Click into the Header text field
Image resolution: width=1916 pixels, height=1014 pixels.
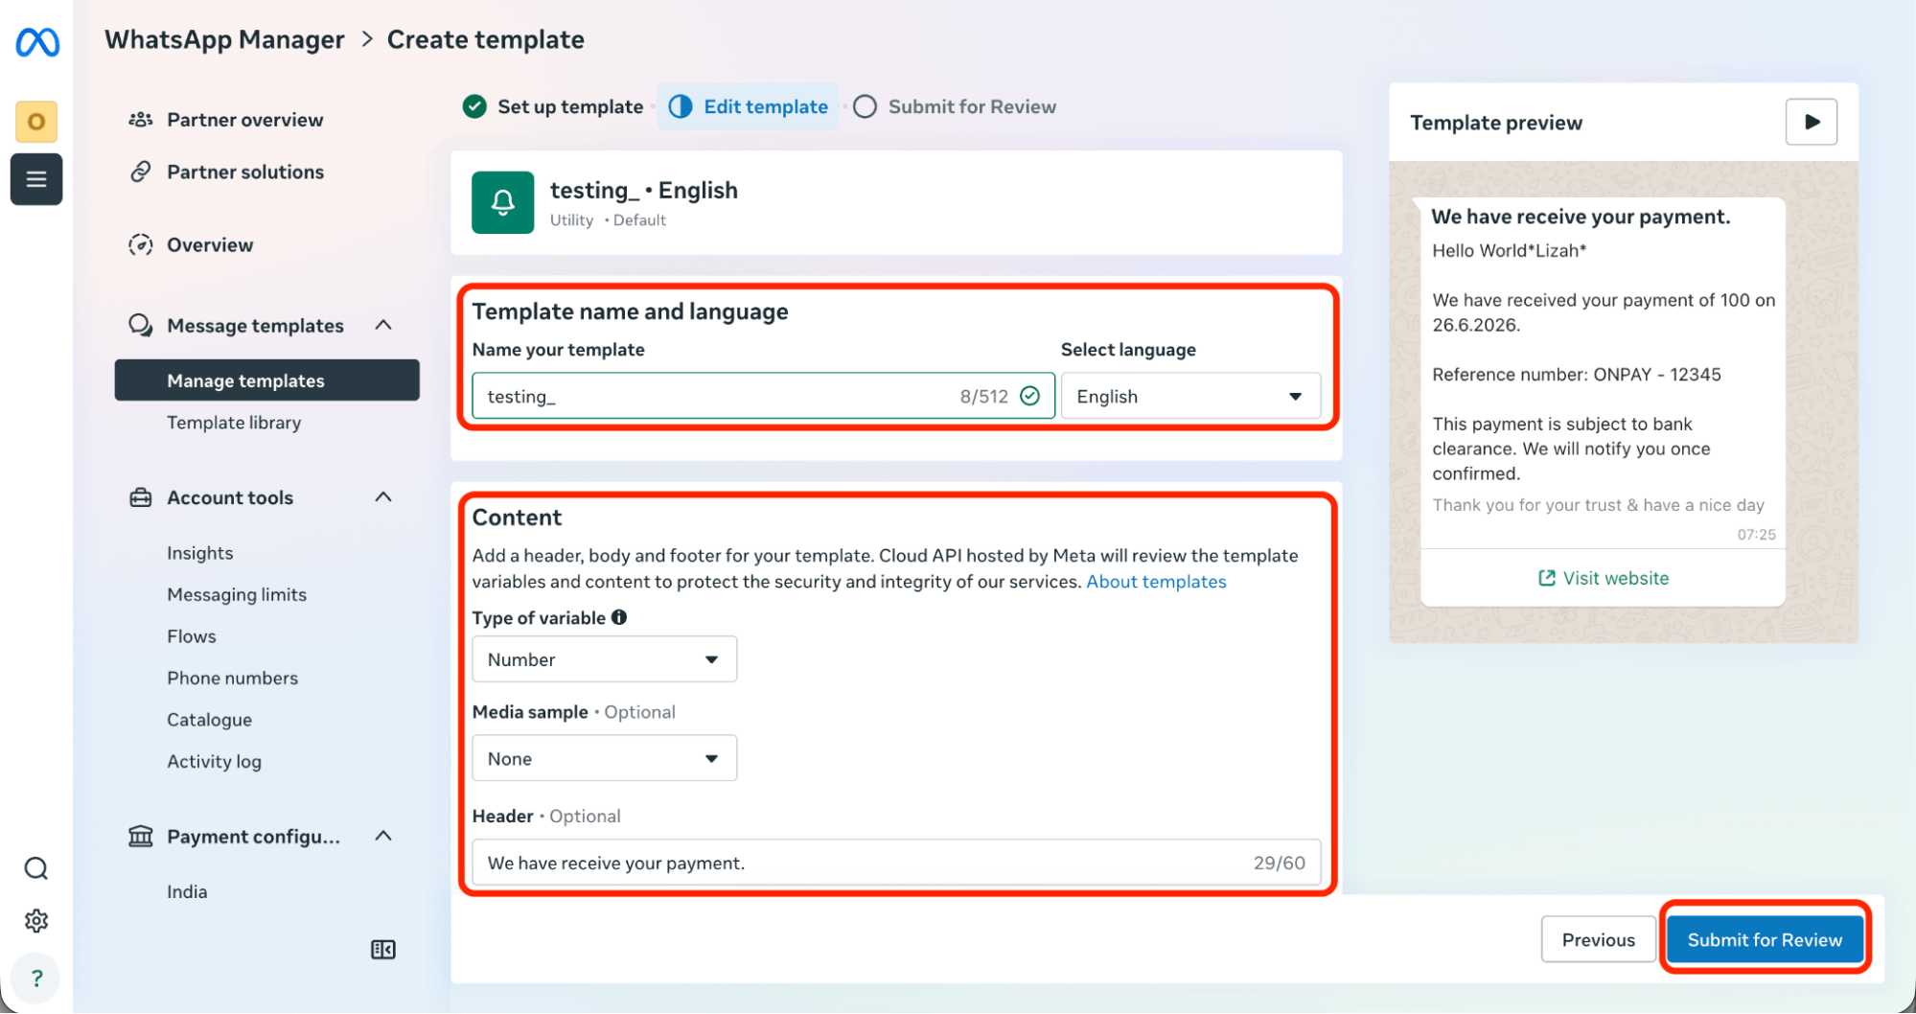pyautogui.click(x=896, y=863)
